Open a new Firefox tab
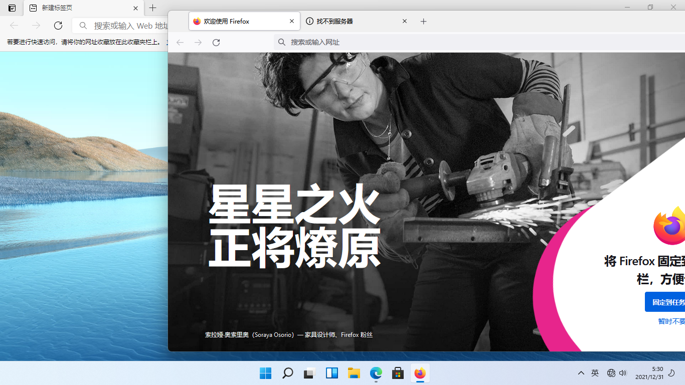This screenshot has width=685, height=385. (423, 22)
